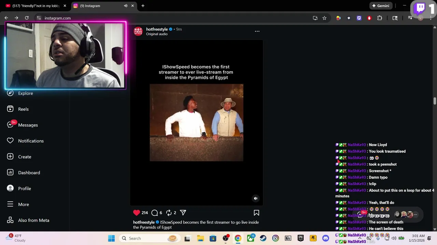Toggle video sound on the reel
The width and height of the screenshot is (437, 245).
coord(256,198)
